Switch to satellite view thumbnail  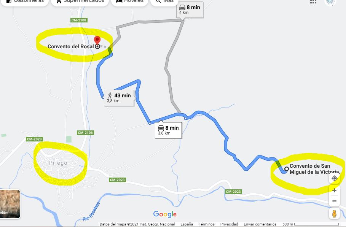pos(10,204)
